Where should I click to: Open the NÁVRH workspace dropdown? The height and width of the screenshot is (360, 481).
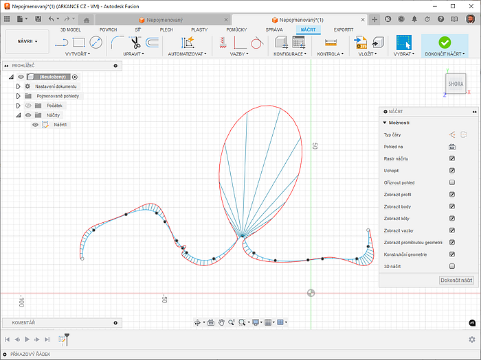coord(27,41)
